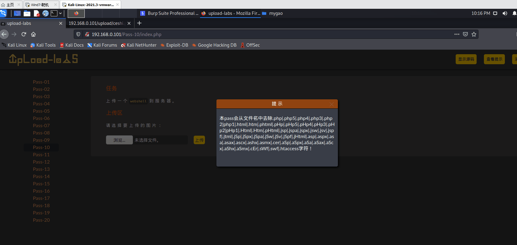Viewport: 517px width, 245px height.
Task: Open mygao folder taskbar entry
Action: click(x=272, y=13)
